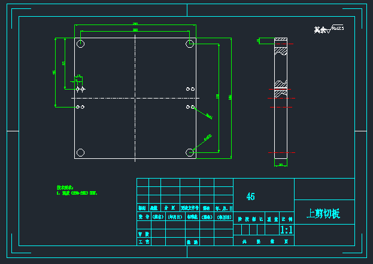The height and width of the screenshot is (264, 373).
Task: Click the horizontal center line of the plate
Action: (x=135, y=98)
